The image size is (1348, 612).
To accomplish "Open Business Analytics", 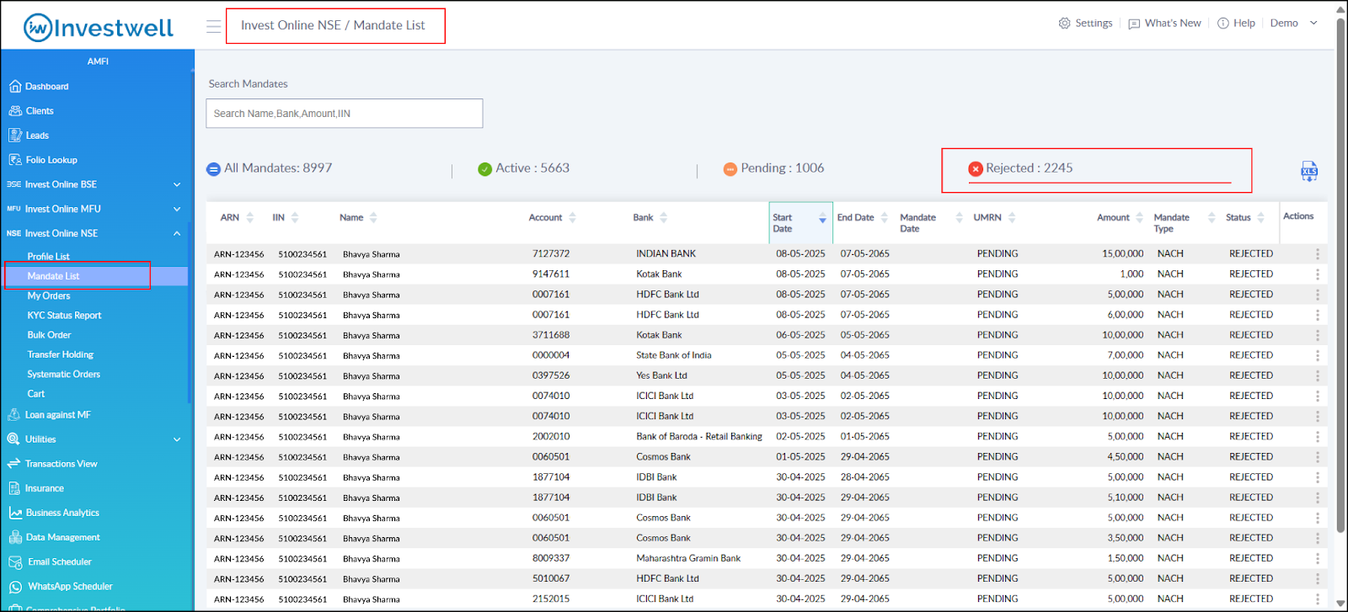I will [62, 513].
